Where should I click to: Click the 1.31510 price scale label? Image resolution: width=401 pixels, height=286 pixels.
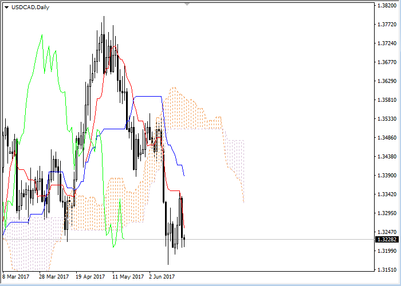point(387,270)
